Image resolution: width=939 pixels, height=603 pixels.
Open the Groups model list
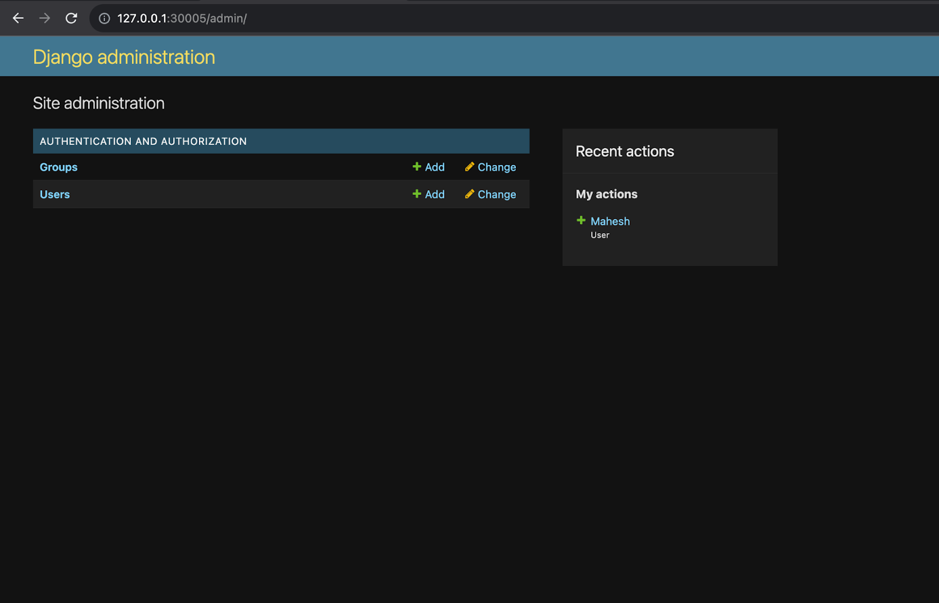(x=59, y=167)
